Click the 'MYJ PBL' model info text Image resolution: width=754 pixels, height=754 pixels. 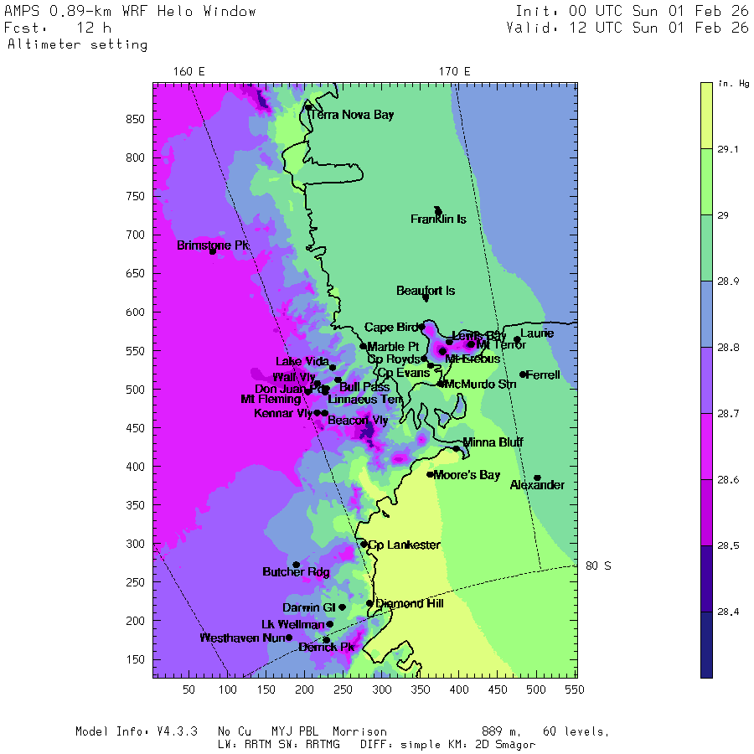click(295, 732)
